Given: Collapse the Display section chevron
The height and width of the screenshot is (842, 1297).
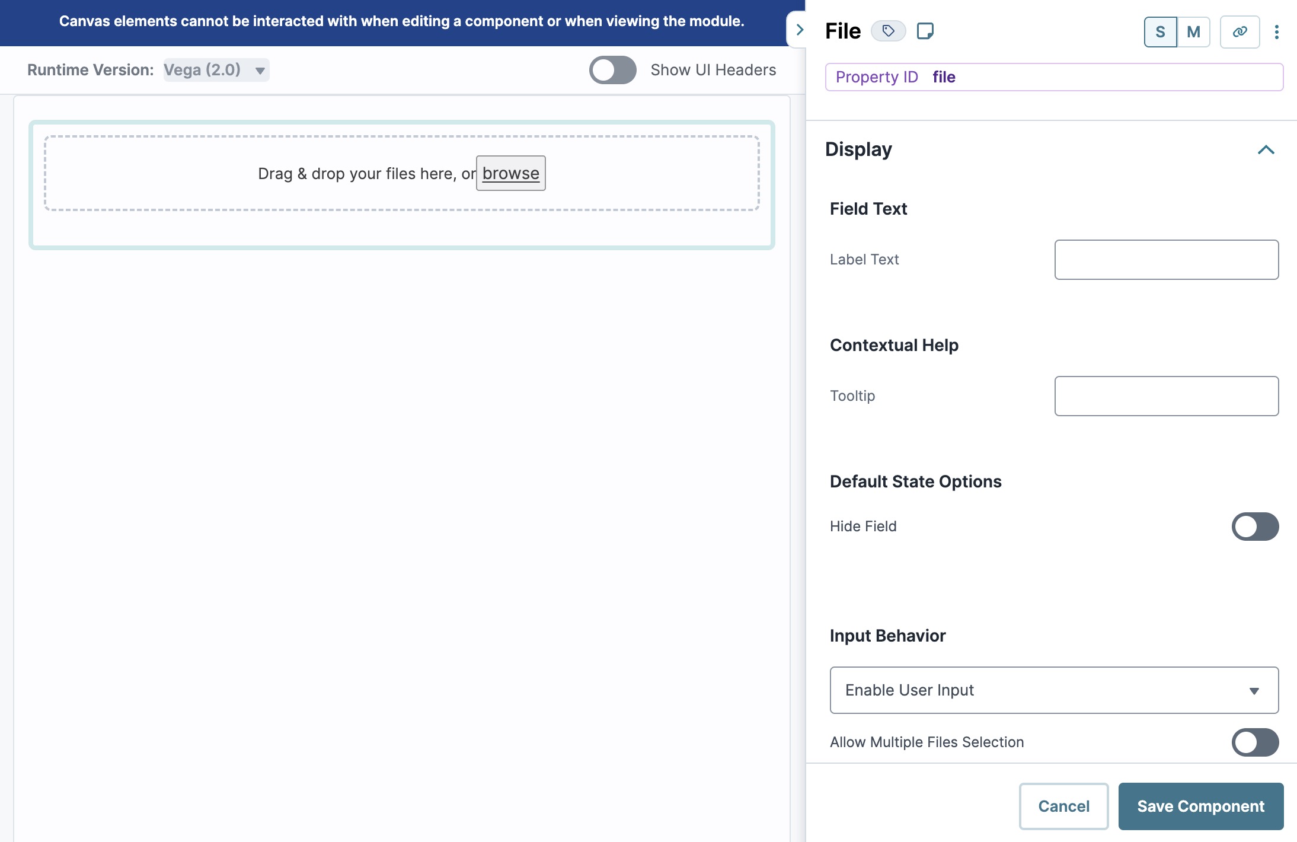Looking at the screenshot, I should point(1266,149).
